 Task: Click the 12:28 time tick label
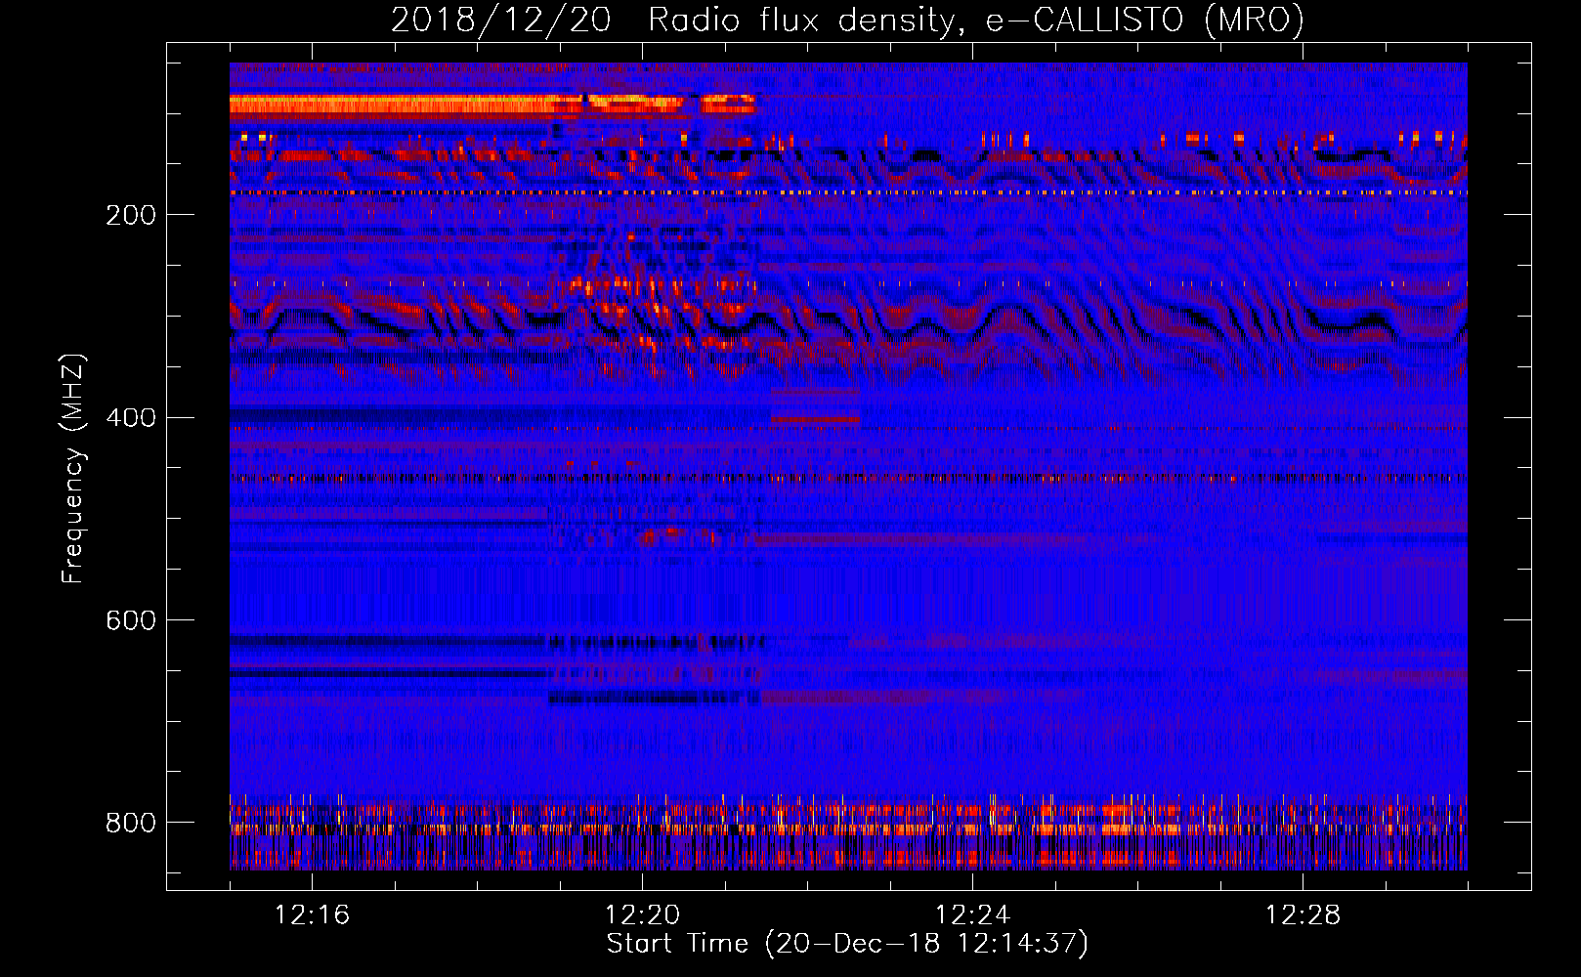tap(1303, 915)
